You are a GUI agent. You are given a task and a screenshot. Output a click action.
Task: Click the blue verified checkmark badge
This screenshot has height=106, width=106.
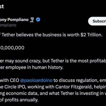click(38, 20)
